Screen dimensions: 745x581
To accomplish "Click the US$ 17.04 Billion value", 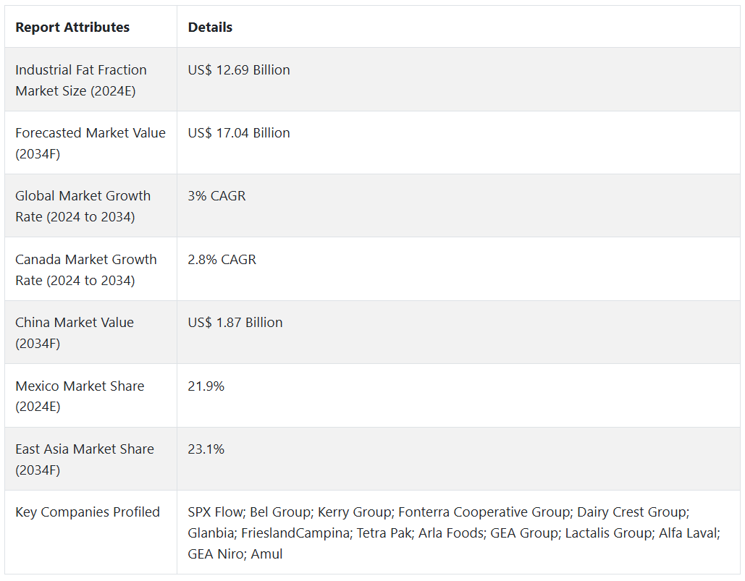I will point(239,133).
